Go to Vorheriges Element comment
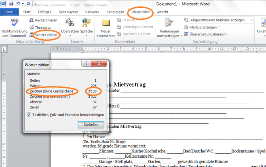The image size is (266, 167). pyautogui.click(x=135, y=27)
